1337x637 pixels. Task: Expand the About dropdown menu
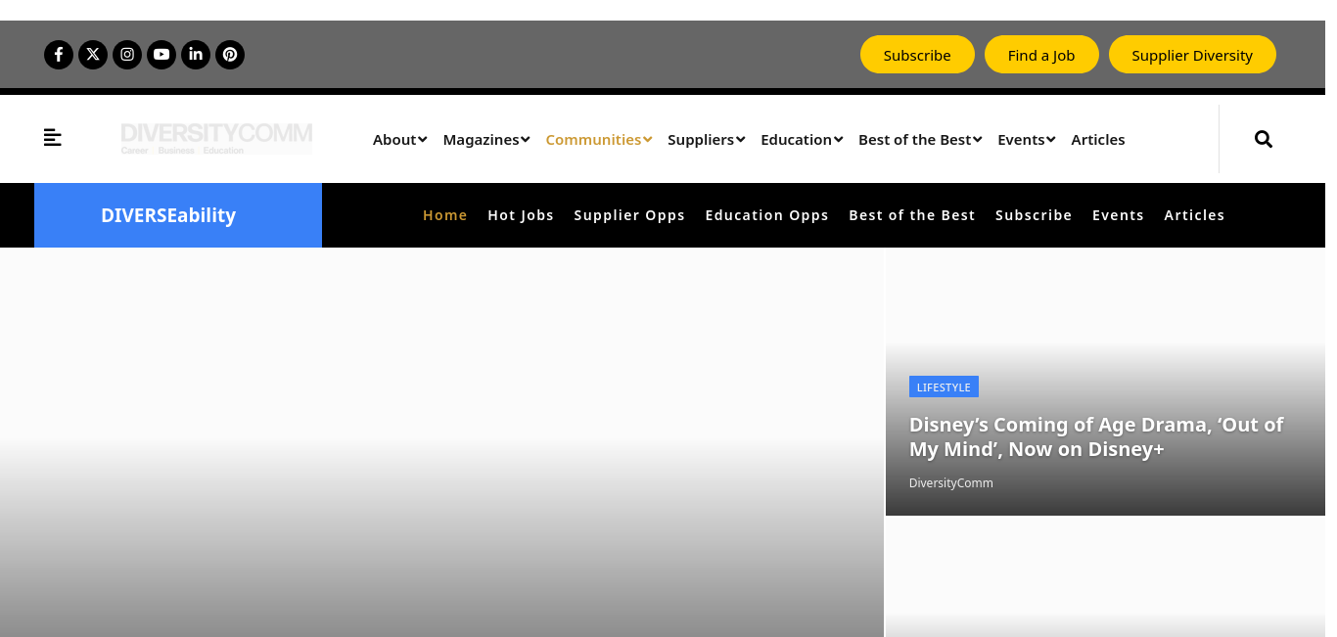(400, 139)
